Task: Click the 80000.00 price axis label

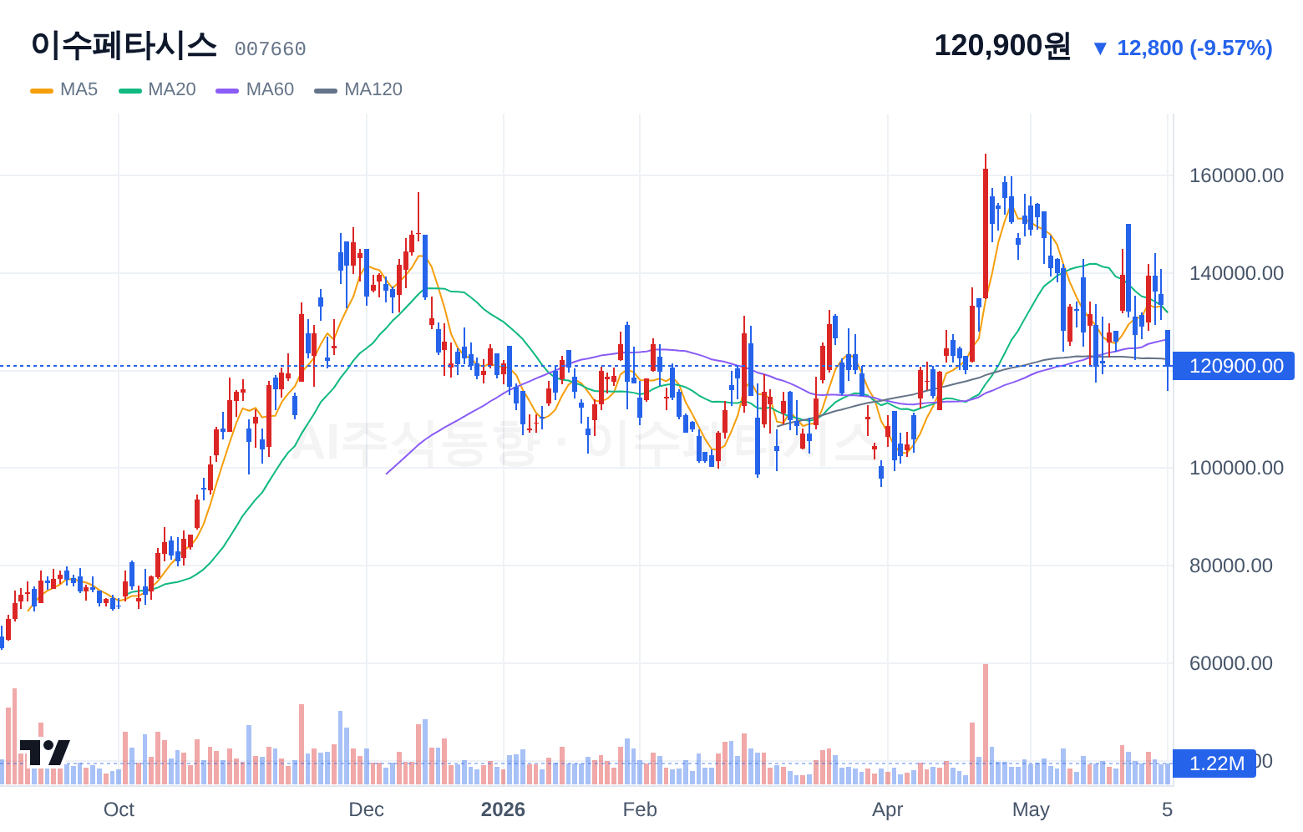Action: (x=1231, y=566)
